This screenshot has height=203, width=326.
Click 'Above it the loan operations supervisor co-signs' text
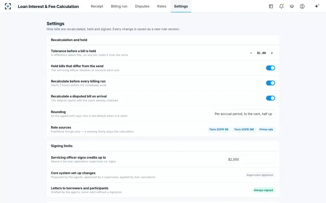coord(83,162)
